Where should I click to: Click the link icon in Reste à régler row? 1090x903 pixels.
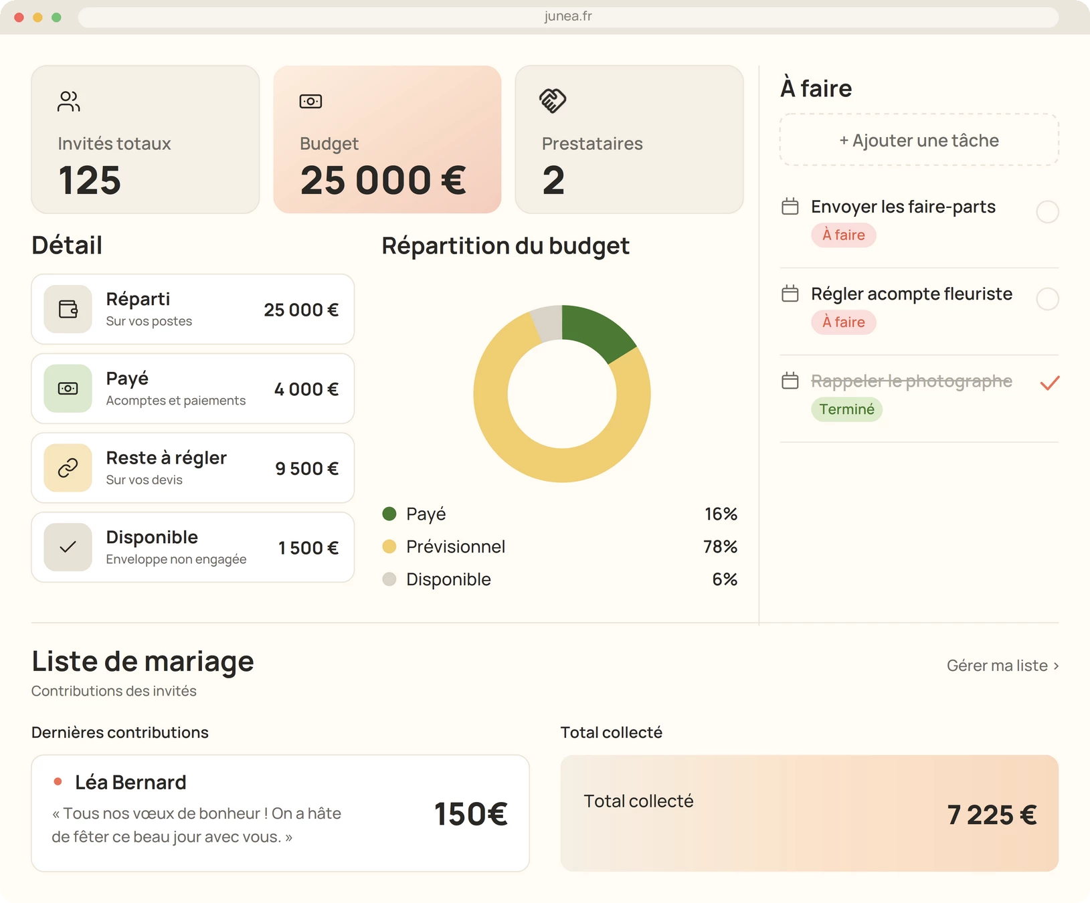click(68, 468)
